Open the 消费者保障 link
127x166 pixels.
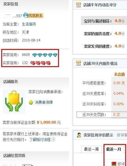coord(44,102)
